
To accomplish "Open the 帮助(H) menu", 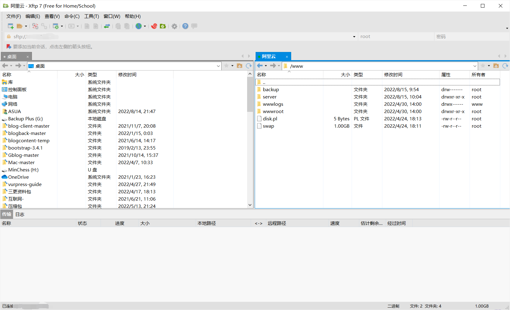I will [x=133, y=16].
